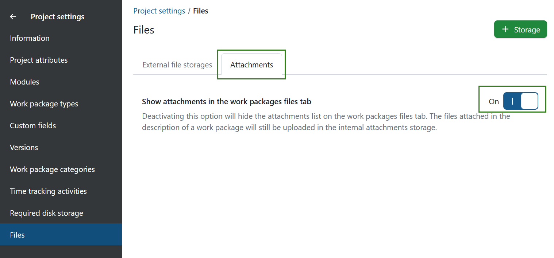Select the Attachments tab
Image resolution: width=554 pixels, height=258 pixels.
[x=251, y=65]
